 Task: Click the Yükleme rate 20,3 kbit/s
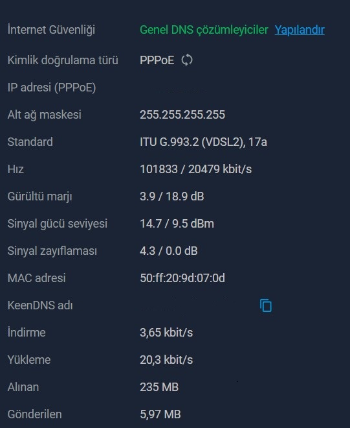166,360
